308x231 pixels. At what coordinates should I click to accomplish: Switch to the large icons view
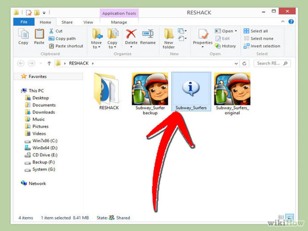click(290, 217)
